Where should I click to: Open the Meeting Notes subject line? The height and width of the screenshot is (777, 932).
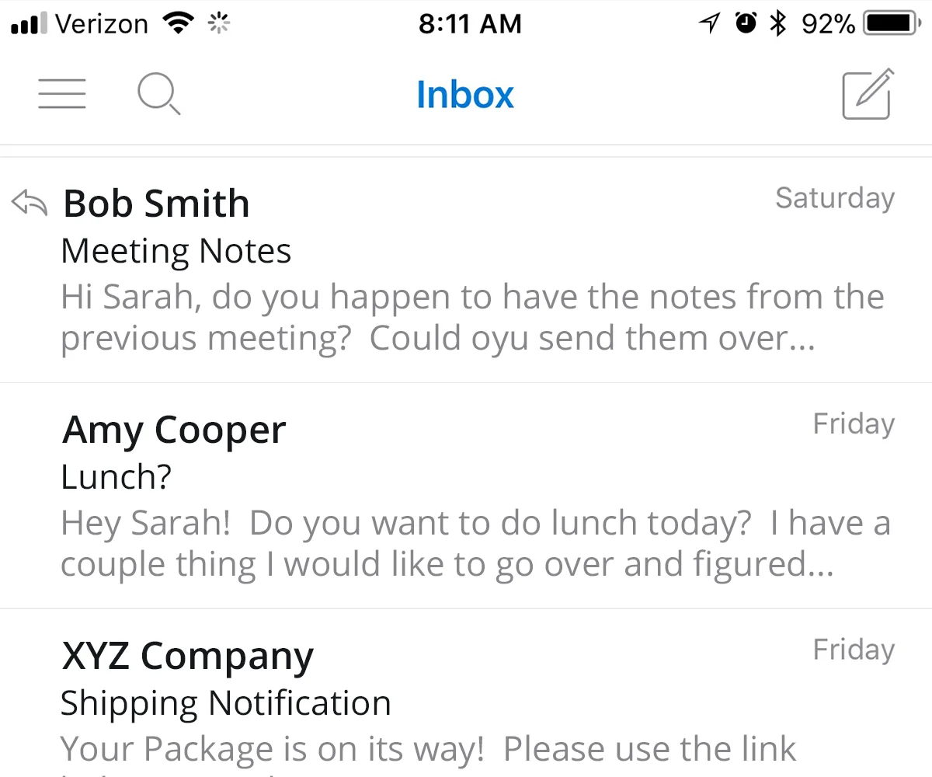pyautogui.click(x=176, y=251)
